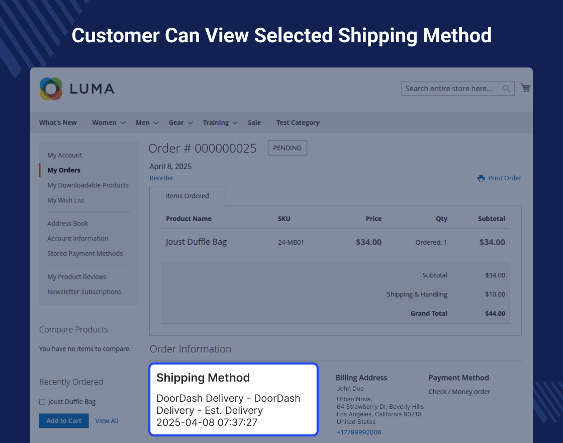563x443 pixels.
Task: Click the Grand Total amount $44.00
Action: [495, 314]
